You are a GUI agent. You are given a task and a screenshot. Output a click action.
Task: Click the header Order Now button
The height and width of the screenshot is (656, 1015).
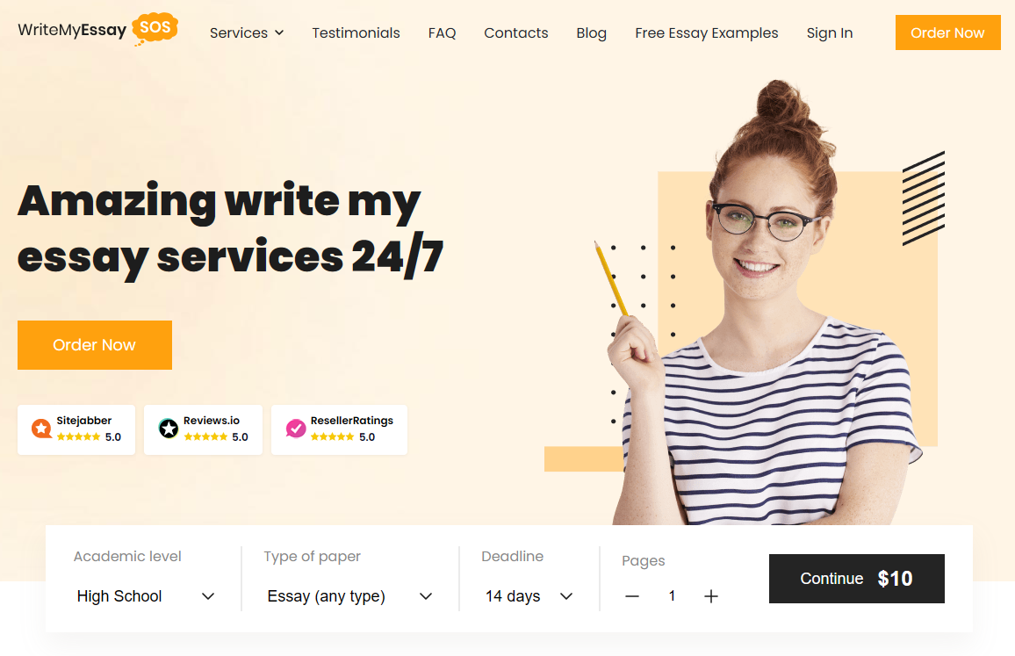pos(947,32)
